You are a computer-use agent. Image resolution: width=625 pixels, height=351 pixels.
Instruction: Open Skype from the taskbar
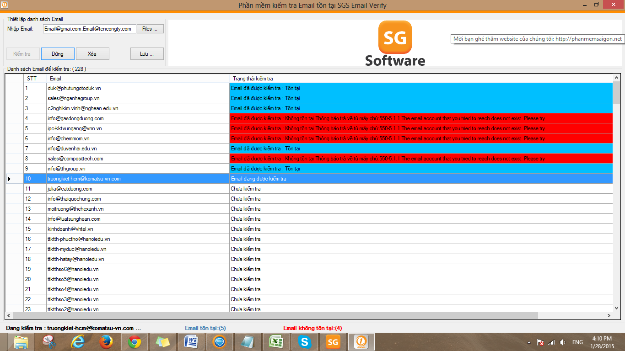click(x=305, y=342)
